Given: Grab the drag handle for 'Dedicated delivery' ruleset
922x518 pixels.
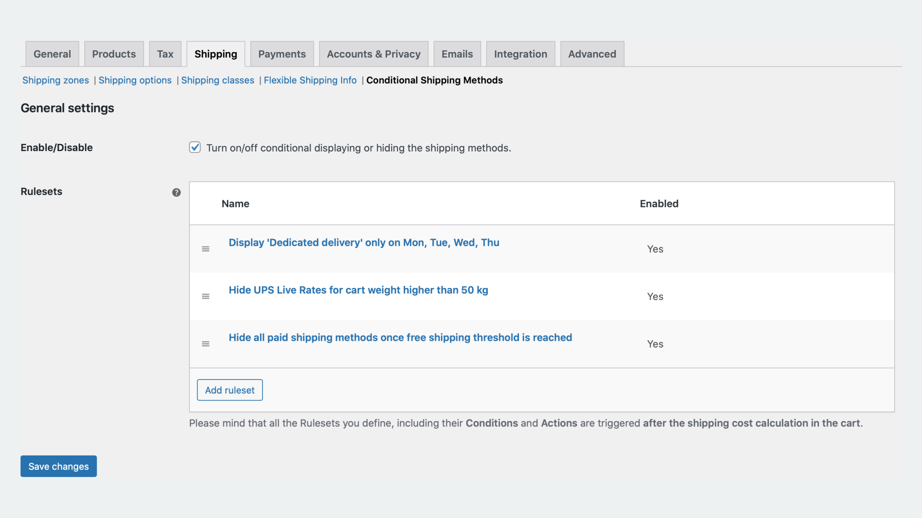Looking at the screenshot, I should (x=206, y=248).
